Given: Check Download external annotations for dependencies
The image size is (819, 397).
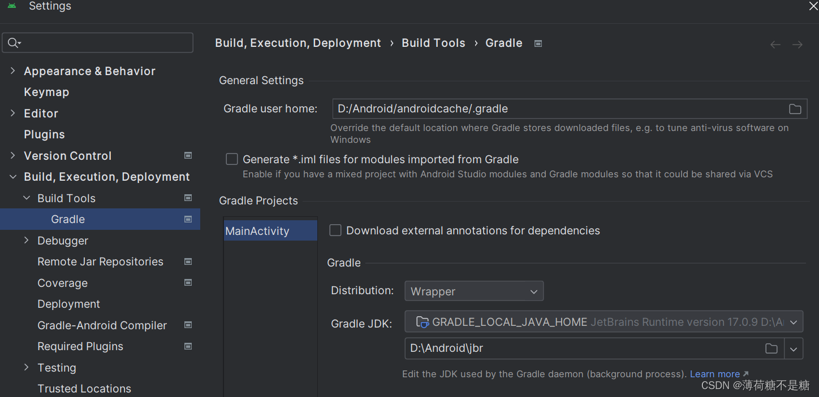Looking at the screenshot, I should 335,230.
